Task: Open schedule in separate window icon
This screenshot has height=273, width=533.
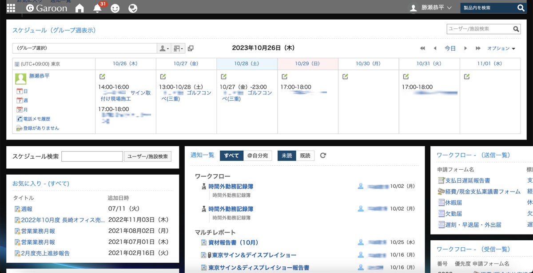Action: [191, 48]
